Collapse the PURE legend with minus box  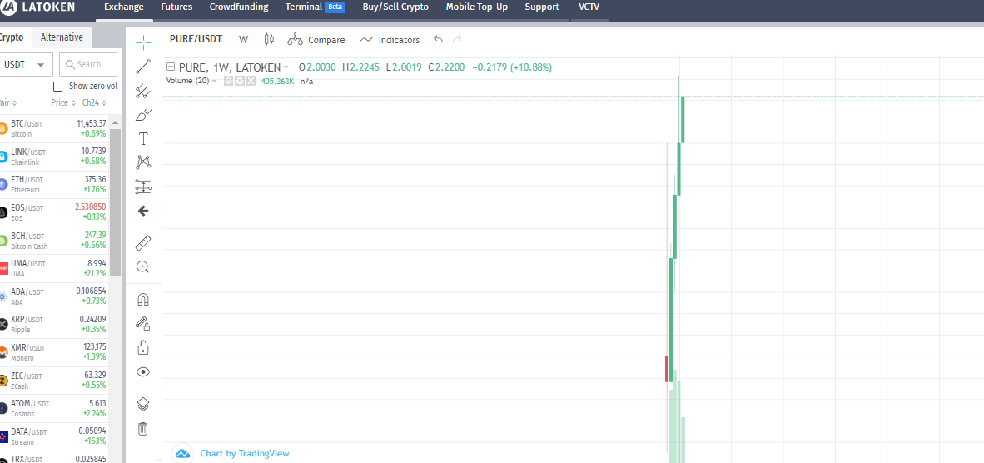[x=170, y=67]
